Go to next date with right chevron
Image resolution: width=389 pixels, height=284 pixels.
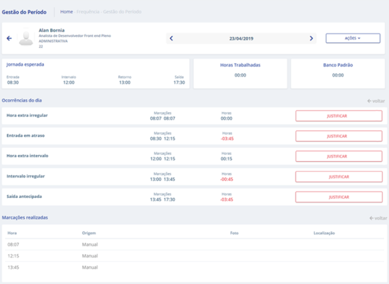[311, 38]
